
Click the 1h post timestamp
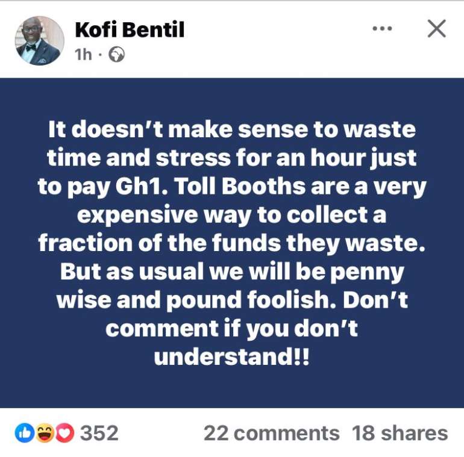point(83,55)
